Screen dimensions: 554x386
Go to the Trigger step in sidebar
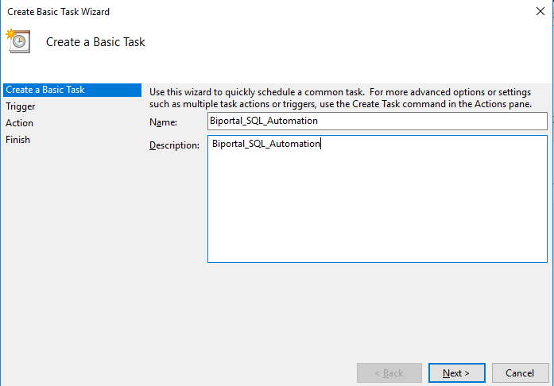click(21, 106)
